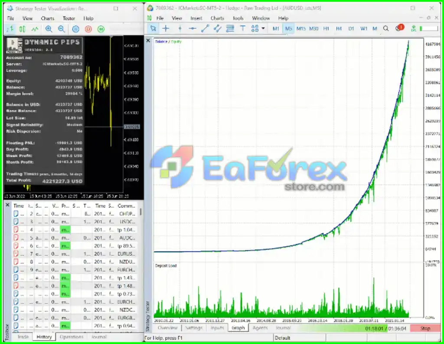Image resolution: width=444 pixels, height=344 pixels.
Task: Switch to the Operations tab in Toolbox
Action: [72, 337]
